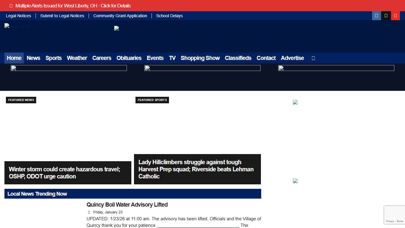The height and width of the screenshot is (228, 405).
Task: Open the Lady Hillclimbers sports article
Action: pyautogui.click(x=196, y=169)
